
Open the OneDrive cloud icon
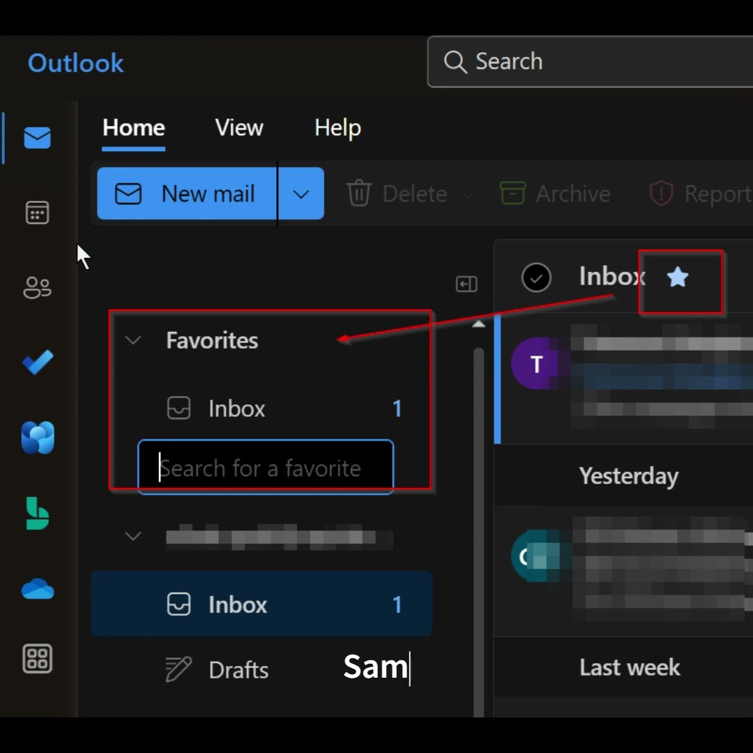pos(38,588)
